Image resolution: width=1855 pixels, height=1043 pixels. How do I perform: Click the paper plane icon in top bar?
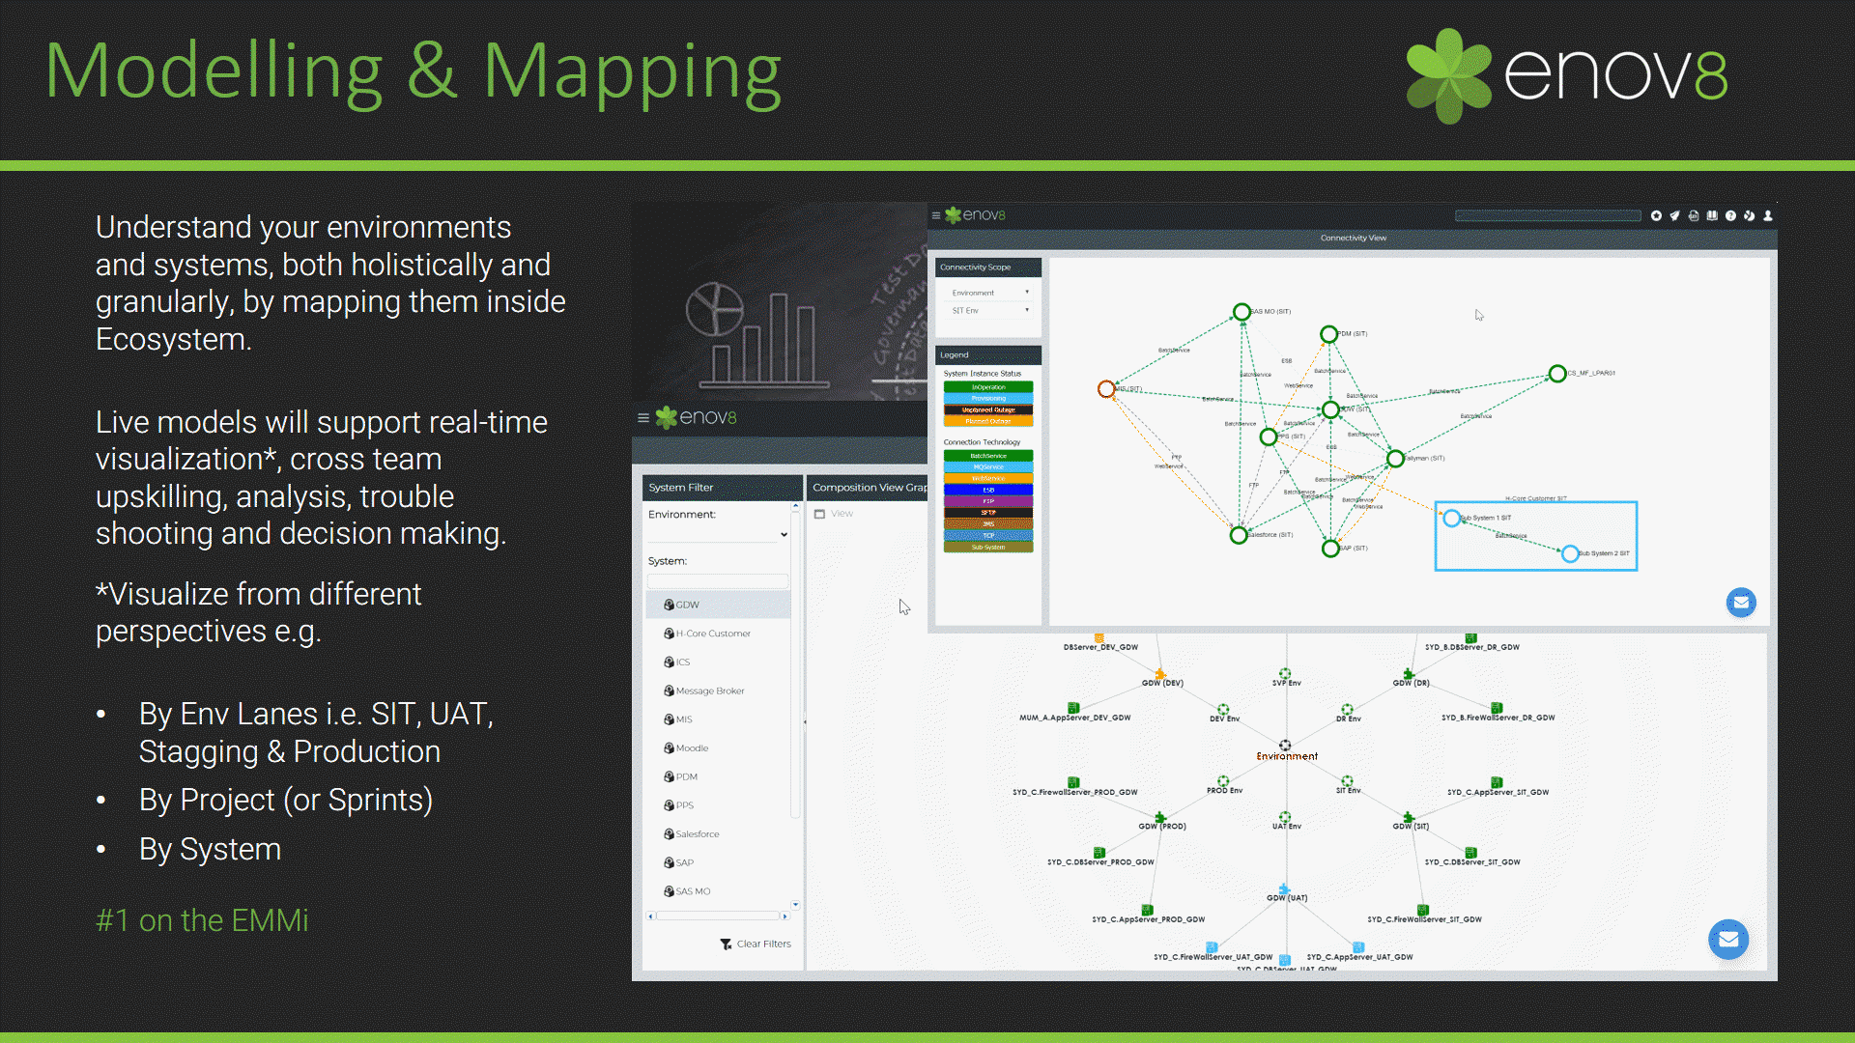coord(1674,216)
